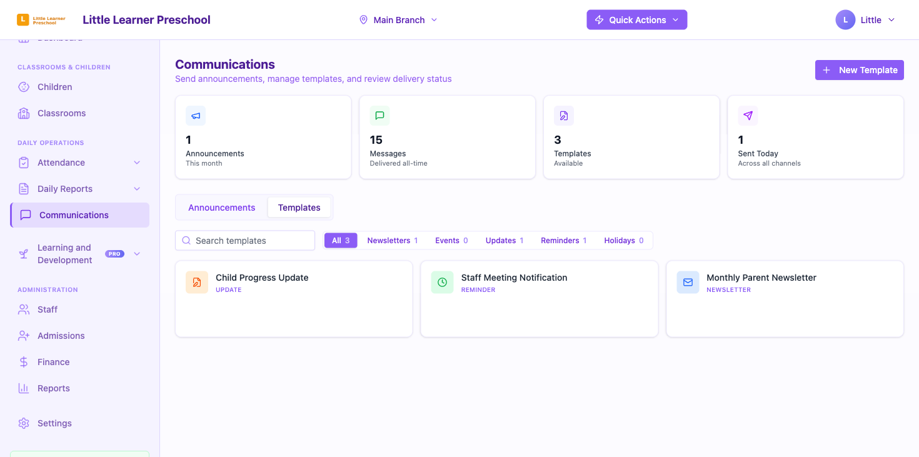This screenshot has height=457, width=919.
Task: Click the Finance dollar sign icon
Action: [x=24, y=362]
